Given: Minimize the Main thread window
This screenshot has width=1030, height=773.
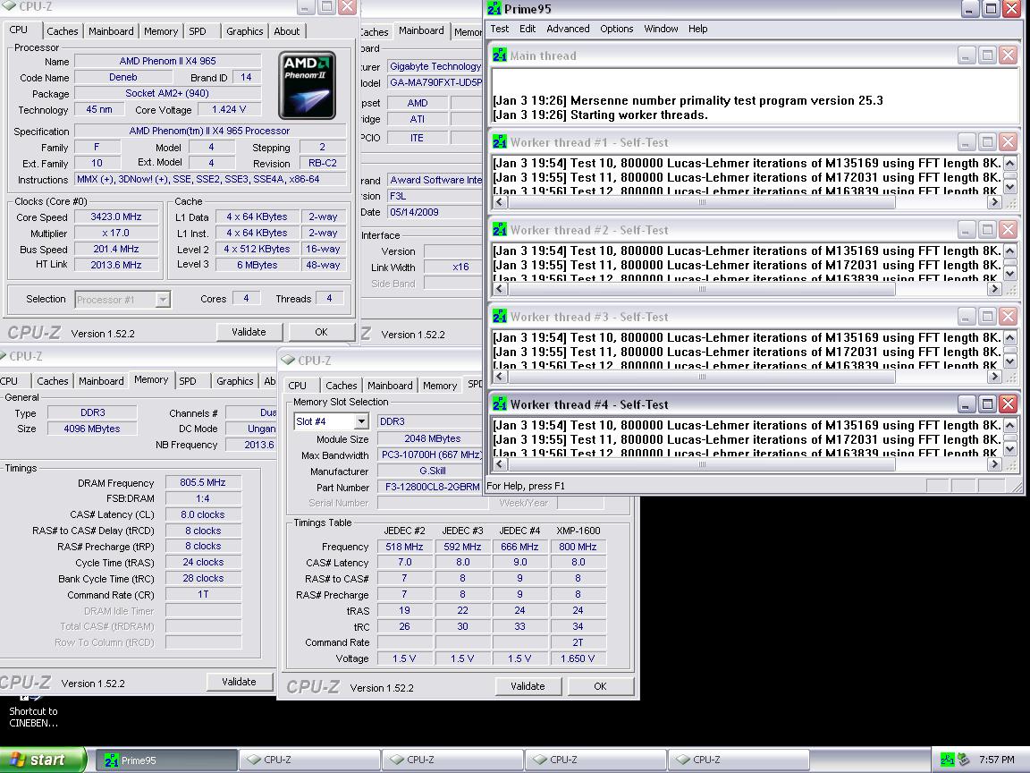Looking at the screenshot, I should (x=966, y=55).
